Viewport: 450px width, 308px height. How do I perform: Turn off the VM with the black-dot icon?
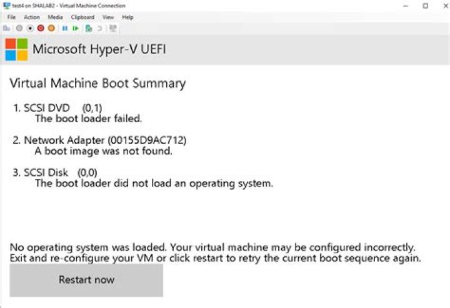[30, 28]
